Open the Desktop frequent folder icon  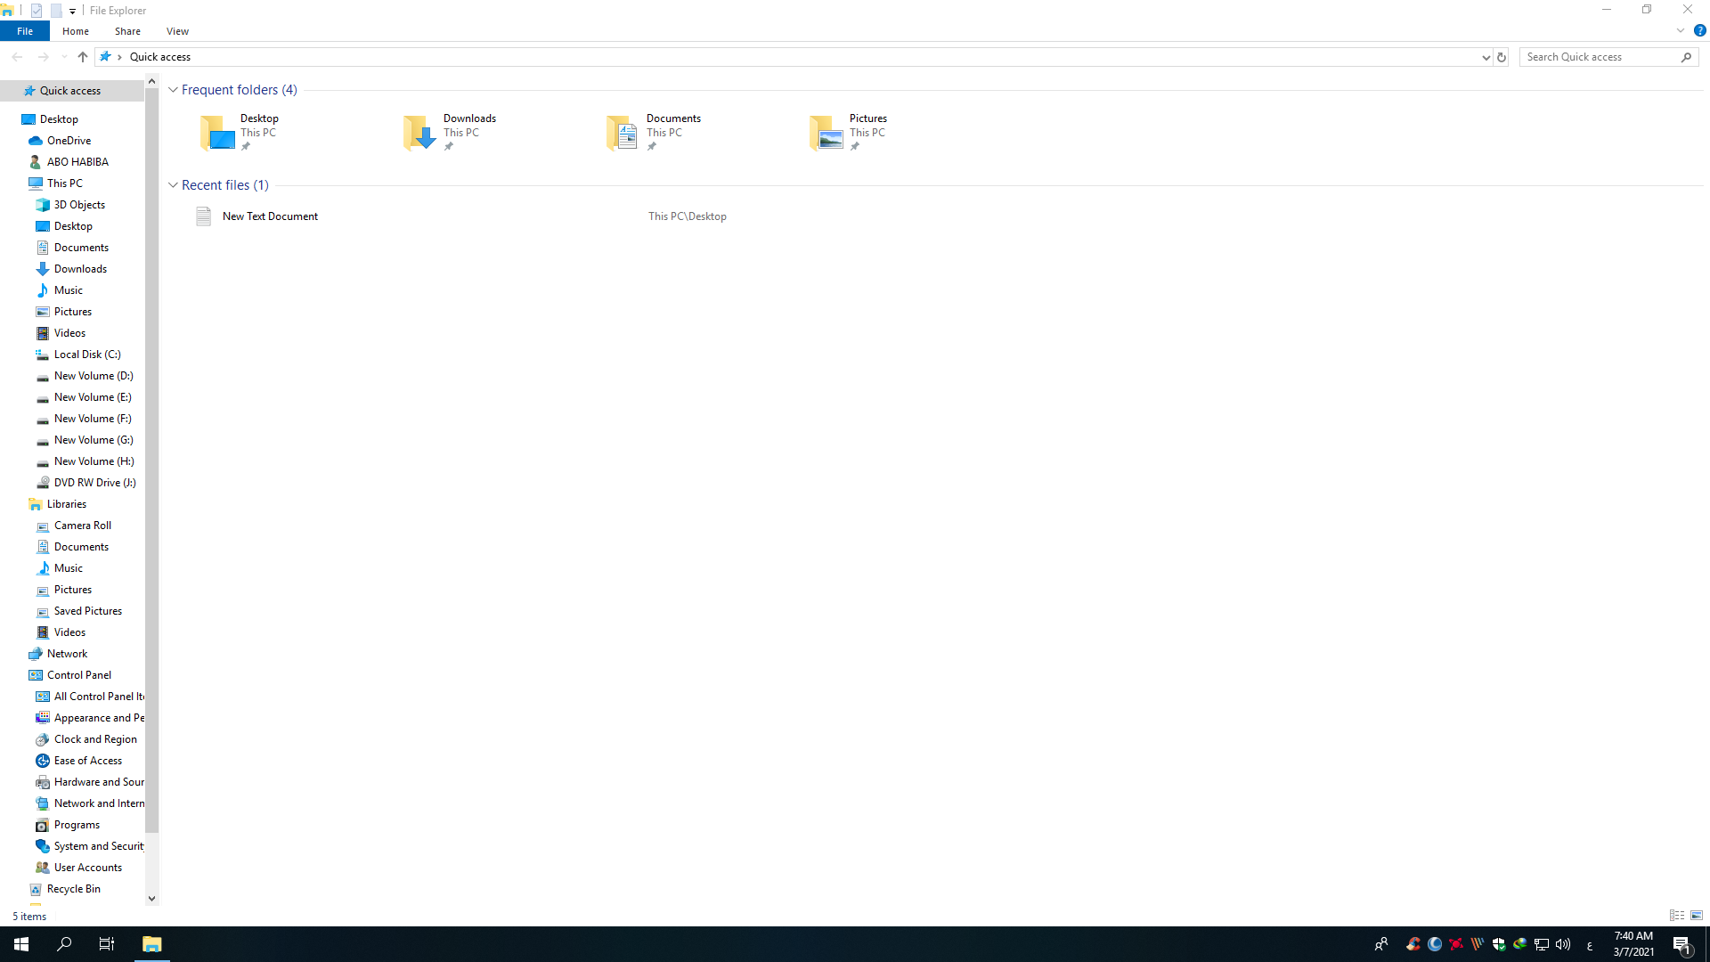[x=217, y=133]
